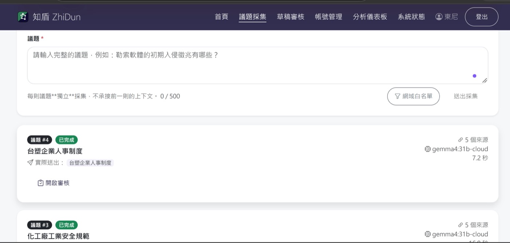Click the link icon beside topic #4's 5 個來源

coord(460,140)
